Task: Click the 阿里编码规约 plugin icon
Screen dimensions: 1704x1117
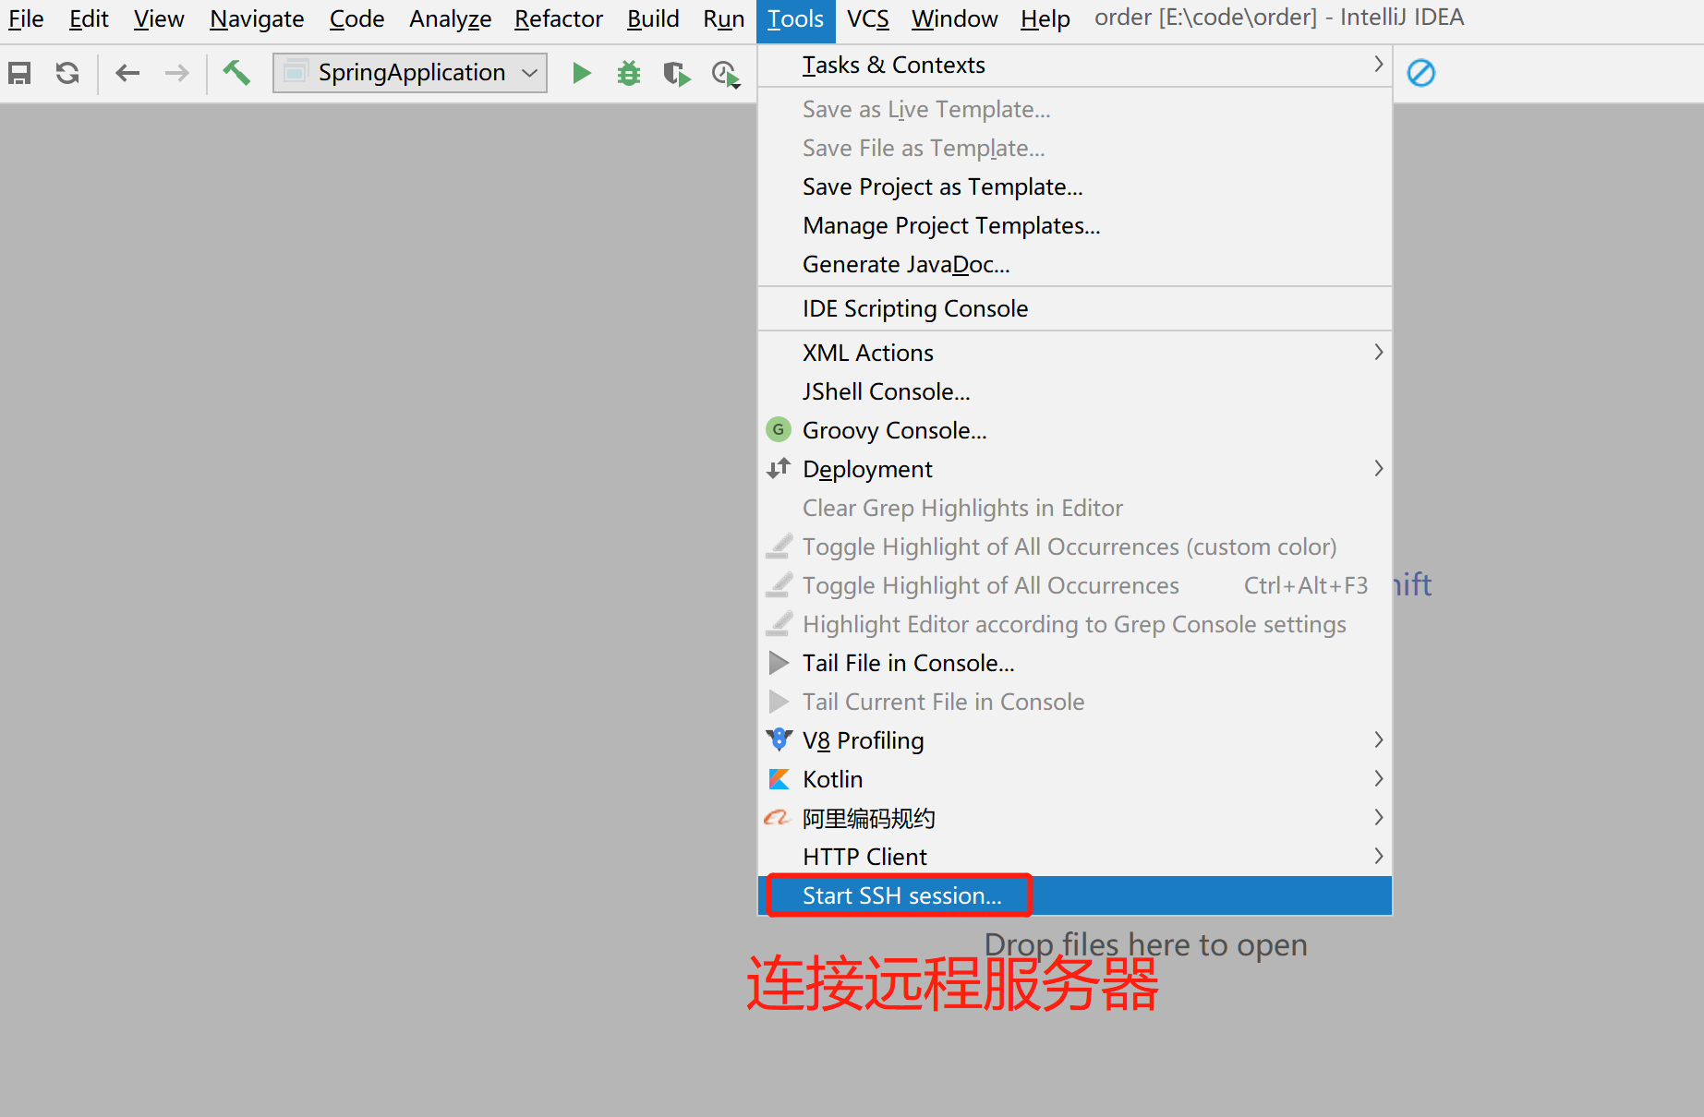Action: (778, 818)
